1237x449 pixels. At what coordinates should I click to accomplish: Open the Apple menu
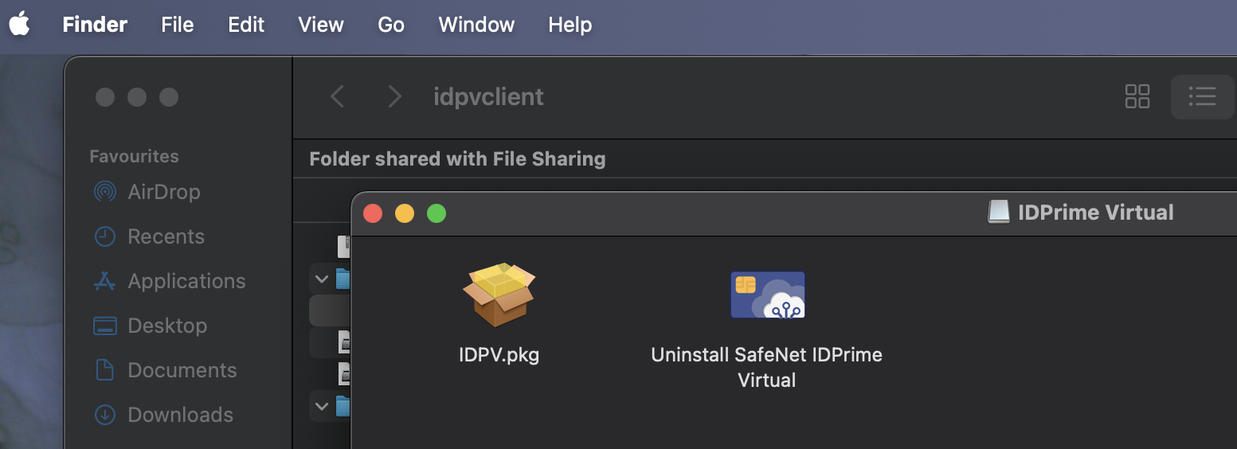[20, 25]
